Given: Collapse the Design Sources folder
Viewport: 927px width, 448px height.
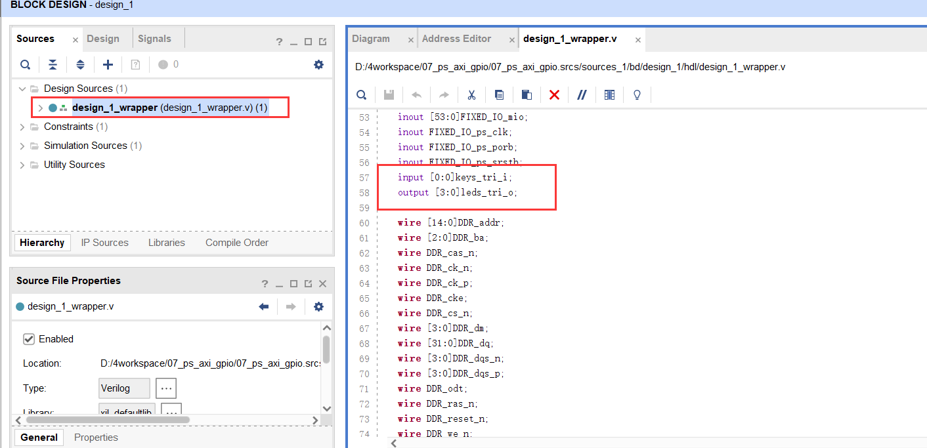Looking at the screenshot, I should tap(22, 89).
